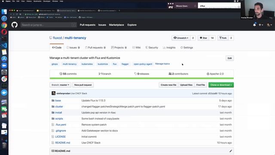Viewport: 275px width, 155px height.
Task: Open the Insights tab
Action: click(x=169, y=47)
